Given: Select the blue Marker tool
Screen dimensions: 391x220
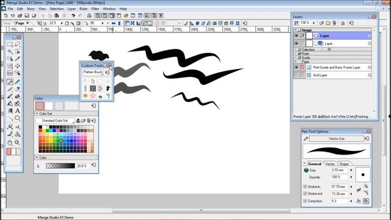Looking at the screenshot, I should point(17,82).
